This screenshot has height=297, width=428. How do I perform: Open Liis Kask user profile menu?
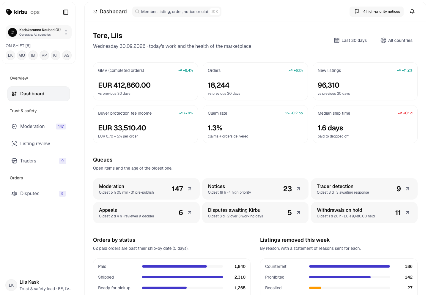point(39,285)
